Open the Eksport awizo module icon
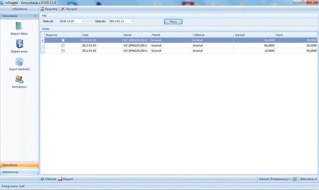 tap(19, 46)
